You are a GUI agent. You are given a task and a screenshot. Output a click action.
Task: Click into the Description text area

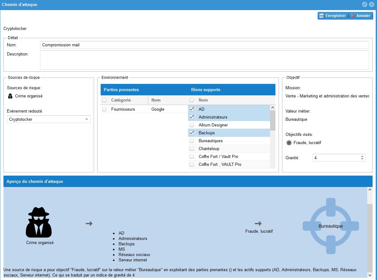pyautogui.click(x=204, y=60)
